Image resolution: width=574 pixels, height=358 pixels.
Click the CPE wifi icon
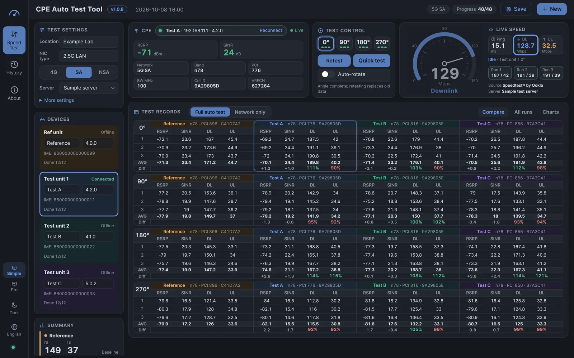tap(136, 31)
